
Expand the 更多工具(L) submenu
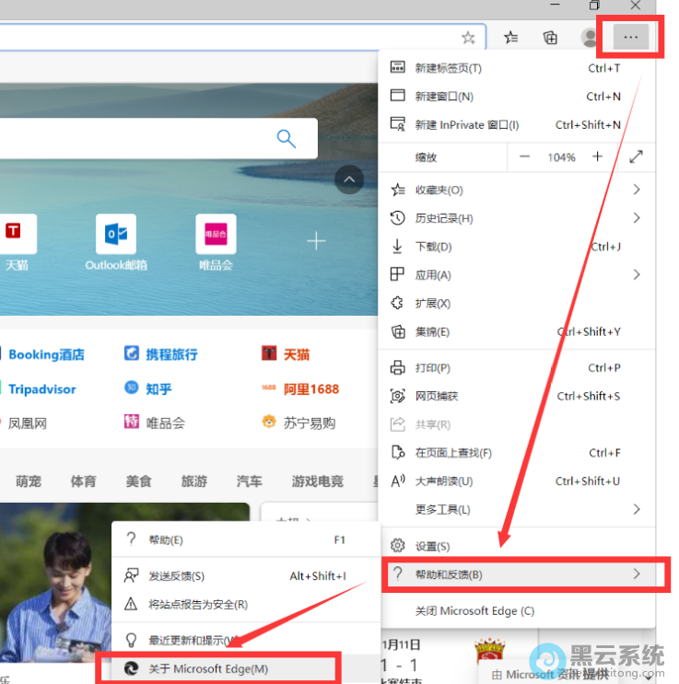pos(516,509)
